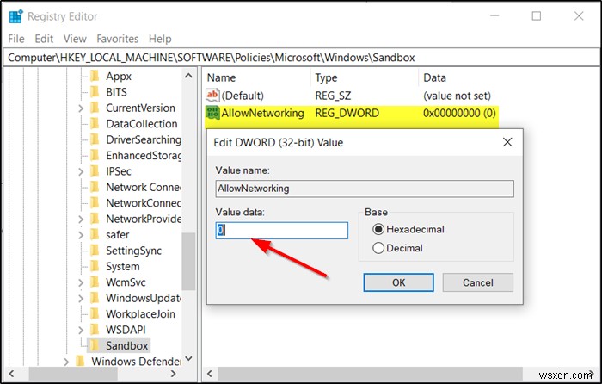Click the Windows Defender folder icon
This screenshot has width=602, height=384.
click(80, 362)
